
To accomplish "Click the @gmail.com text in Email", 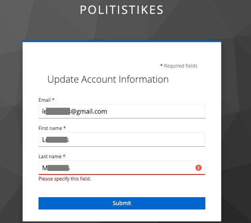I will (89, 111).
